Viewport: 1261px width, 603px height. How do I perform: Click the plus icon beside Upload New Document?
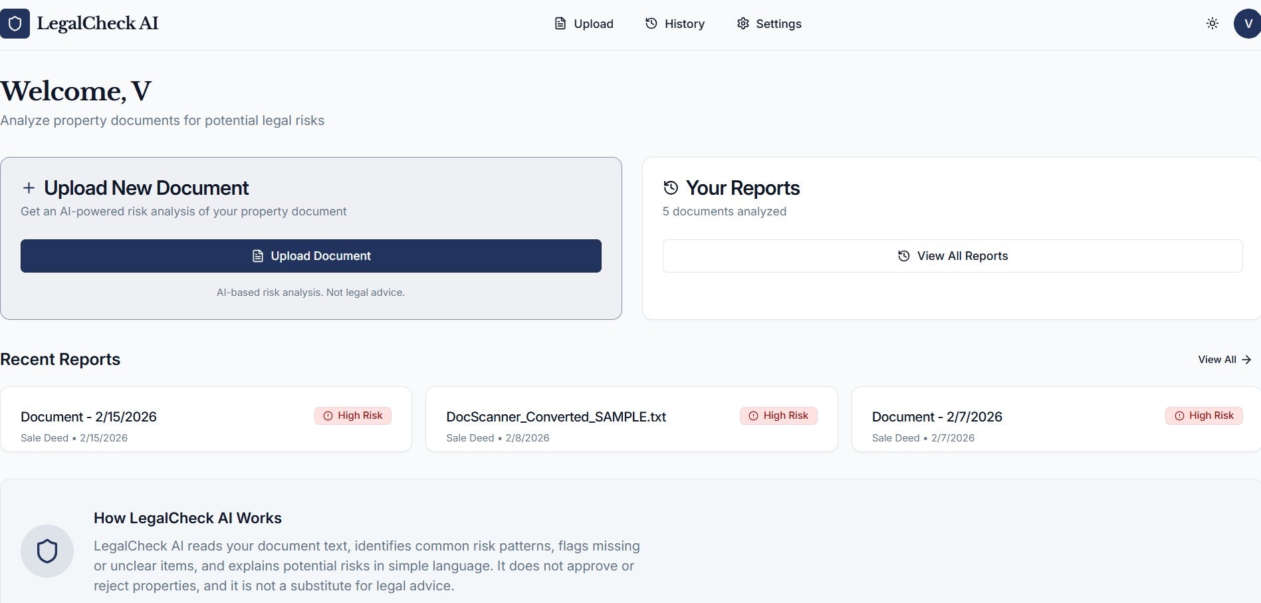coord(29,187)
